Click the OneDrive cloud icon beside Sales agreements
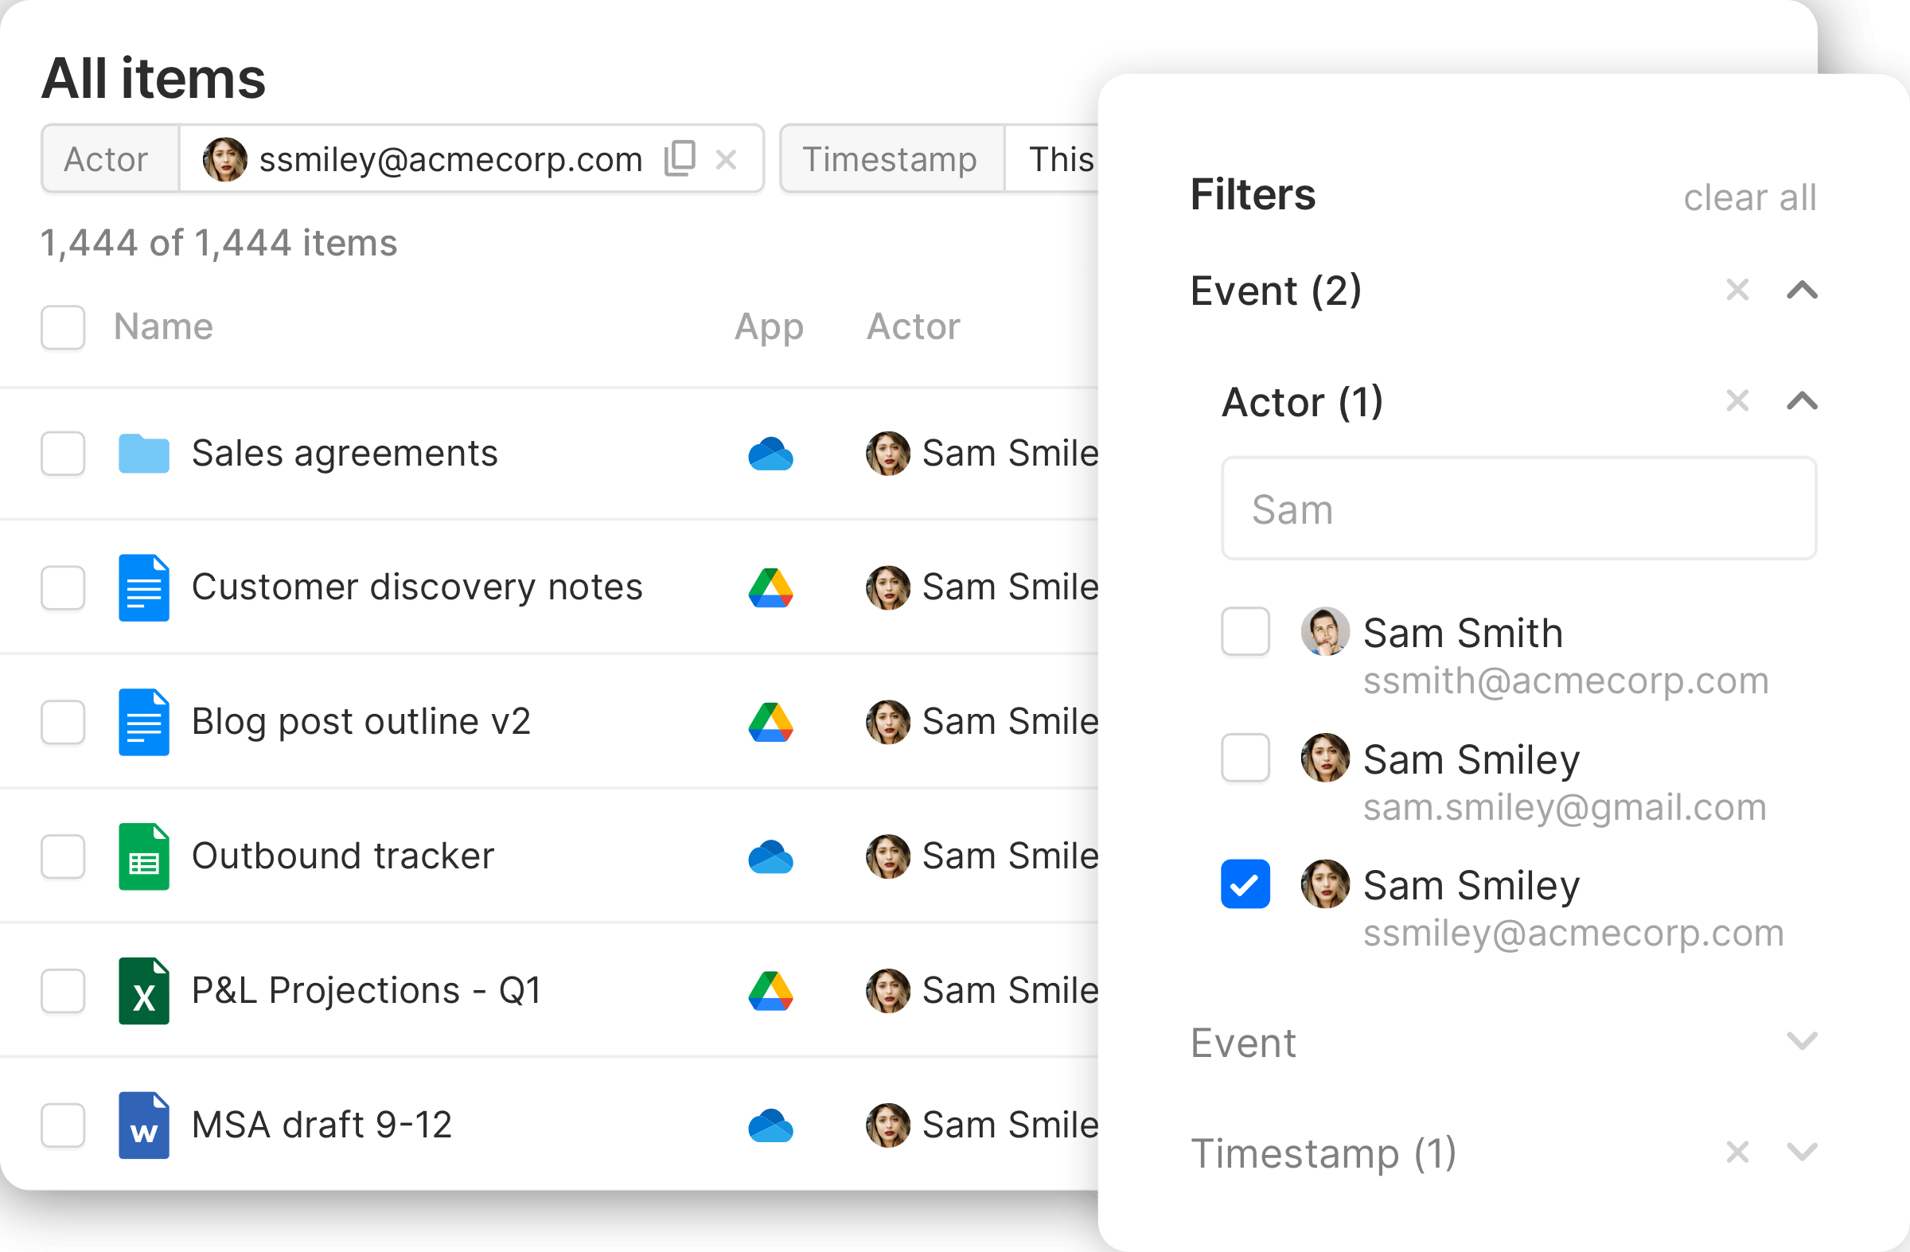This screenshot has height=1252, width=1910. point(770,454)
